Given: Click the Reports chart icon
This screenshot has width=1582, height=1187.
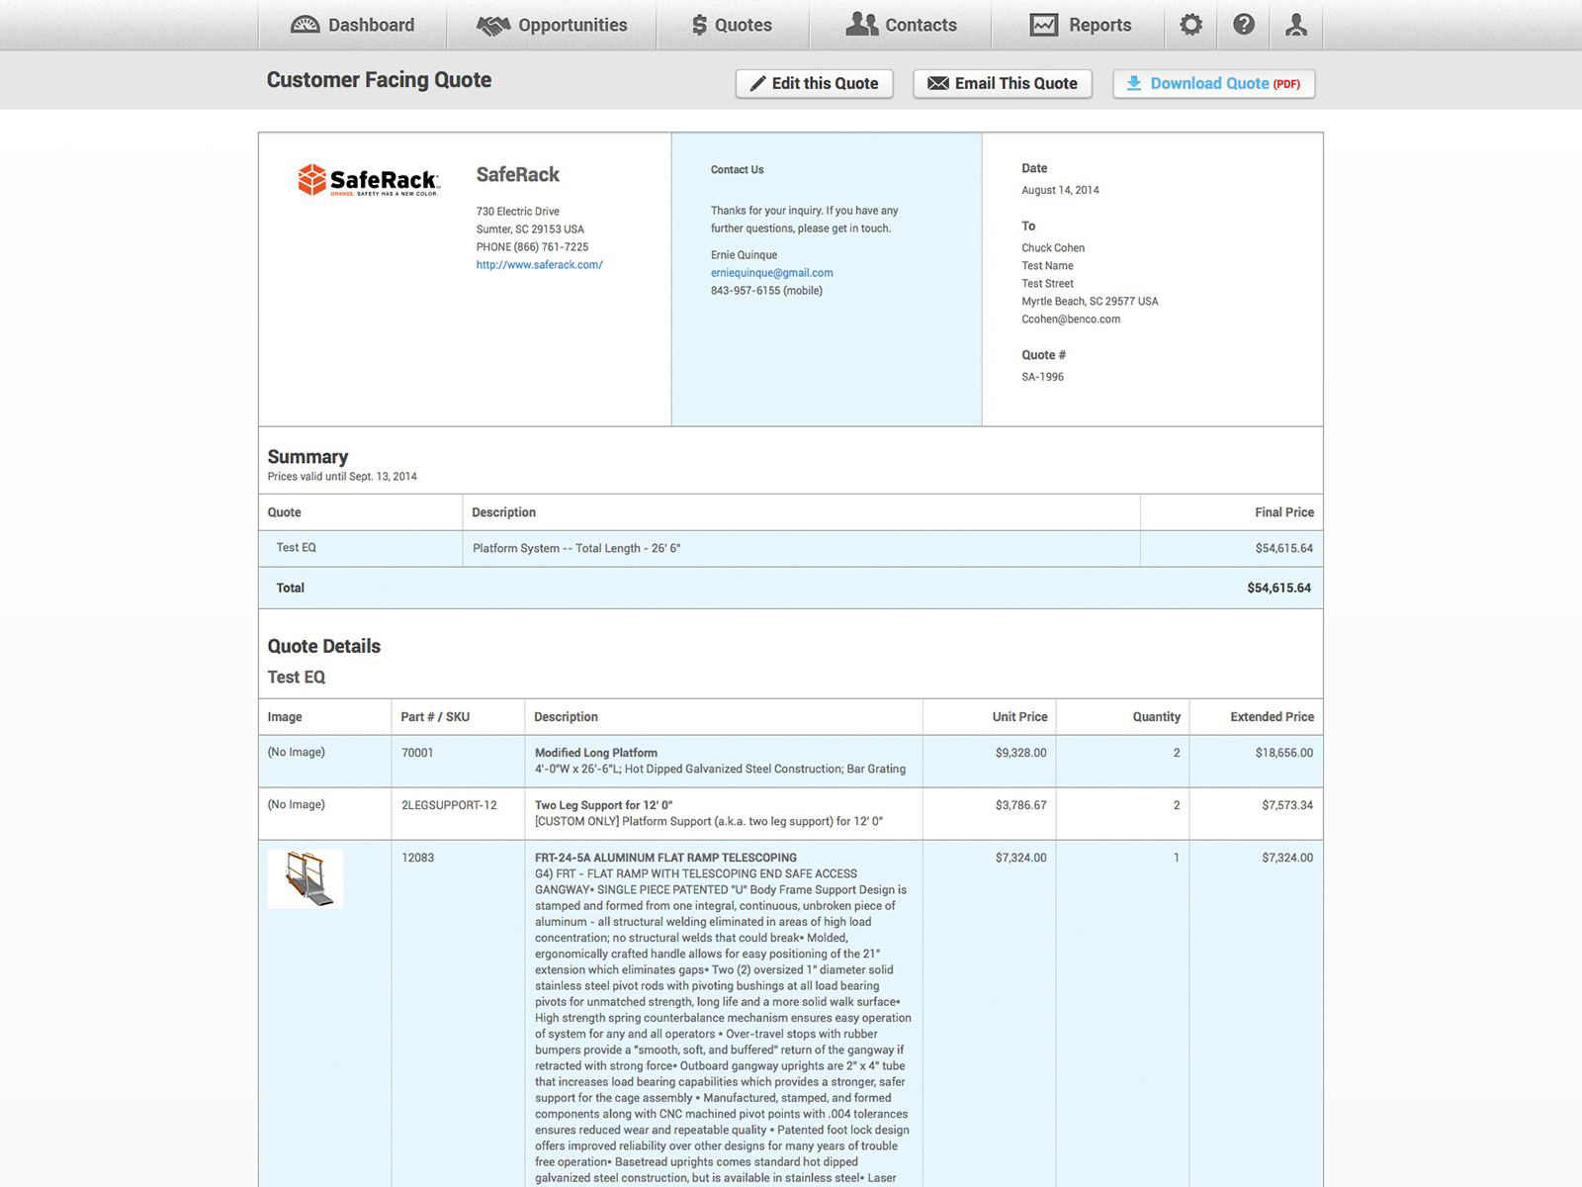Looking at the screenshot, I should [1044, 25].
